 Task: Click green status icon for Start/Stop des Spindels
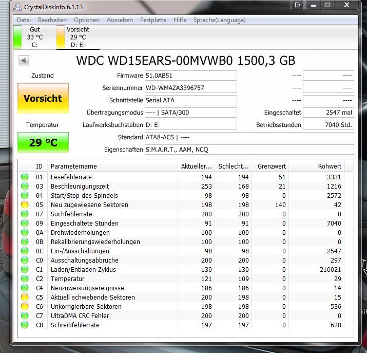[25, 195]
